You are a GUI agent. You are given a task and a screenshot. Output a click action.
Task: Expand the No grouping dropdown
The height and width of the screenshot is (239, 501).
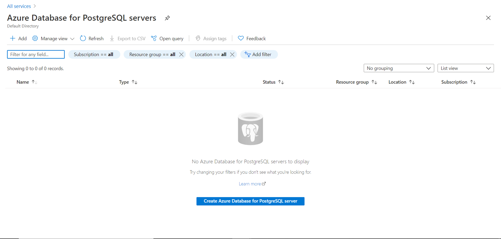399,68
